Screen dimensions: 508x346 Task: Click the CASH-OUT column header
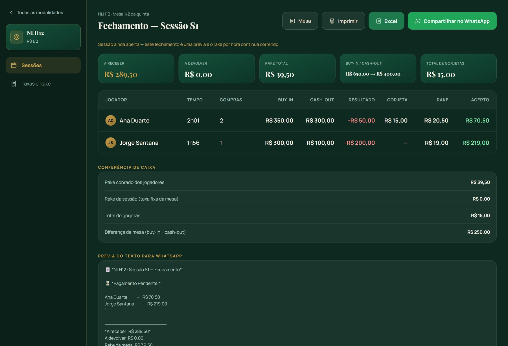point(322,100)
